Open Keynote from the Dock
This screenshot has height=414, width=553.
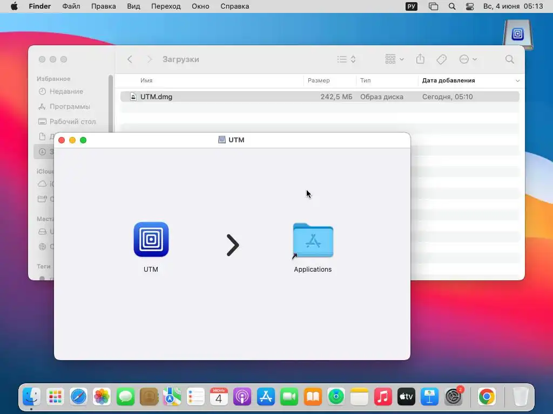pyautogui.click(x=429, y=397)
